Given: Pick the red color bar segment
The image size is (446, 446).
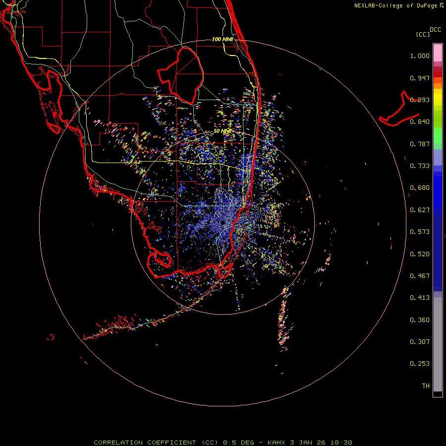Looking at the screenshot, I should (x=438, y=74).
